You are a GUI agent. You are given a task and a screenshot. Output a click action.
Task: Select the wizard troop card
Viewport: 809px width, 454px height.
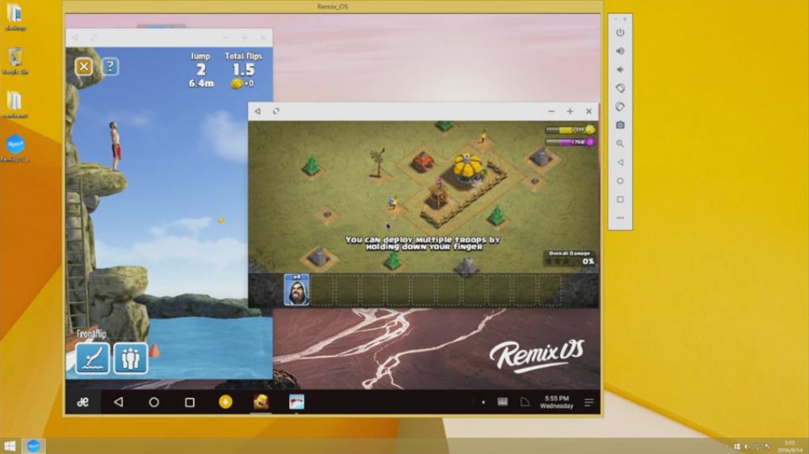(x=297, y=290)
